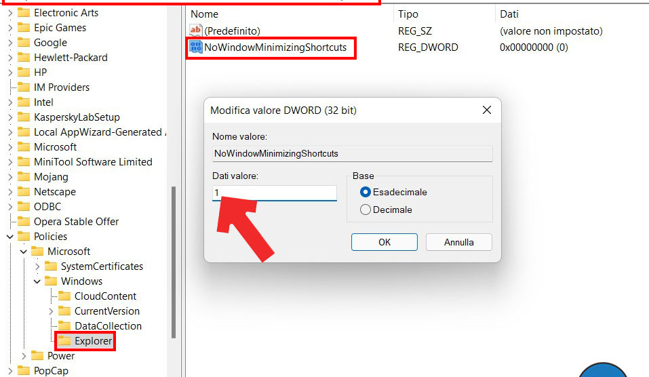Click the NoWindowMinimizingShortcuts DWORD icon
Screen dimensions: 649x377
tap(195, 47)
